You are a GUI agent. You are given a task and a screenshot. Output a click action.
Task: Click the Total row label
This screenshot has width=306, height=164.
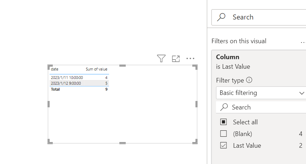(55, 89)
